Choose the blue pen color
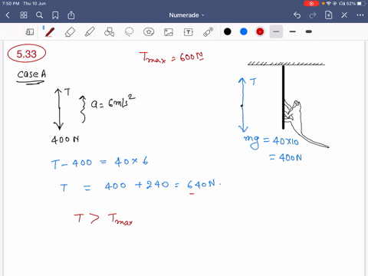Screen dimensions: 368x276 click(x=244, y=31)
